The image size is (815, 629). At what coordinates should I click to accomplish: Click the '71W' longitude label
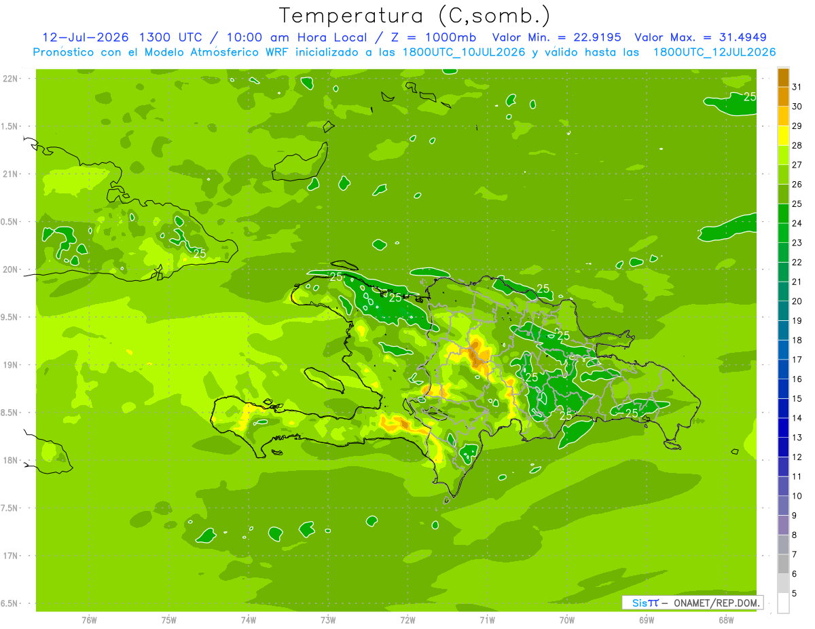487,620
